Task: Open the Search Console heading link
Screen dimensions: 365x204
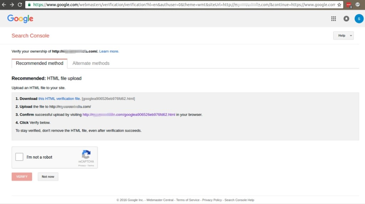Action: [30, 36]
